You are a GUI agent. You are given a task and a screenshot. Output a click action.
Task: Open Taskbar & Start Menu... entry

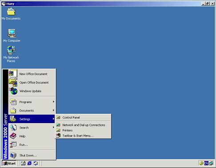tap(83, 136)
